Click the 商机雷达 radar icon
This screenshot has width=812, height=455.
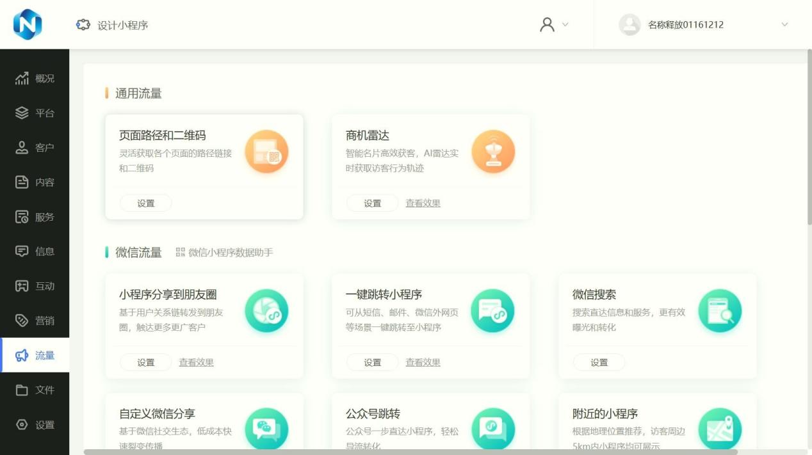click(x=493, y=152)
